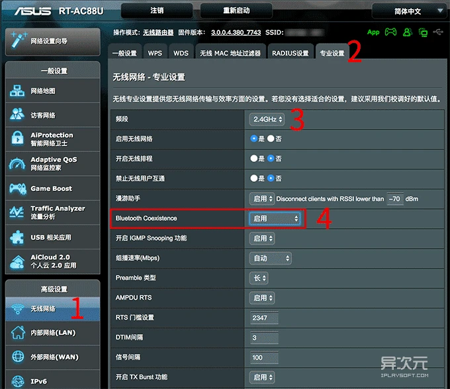Screen dimensions: 450x389
Task: Set wireless scheduler (开启无线排程) to Yes
Action: (253, 158)
